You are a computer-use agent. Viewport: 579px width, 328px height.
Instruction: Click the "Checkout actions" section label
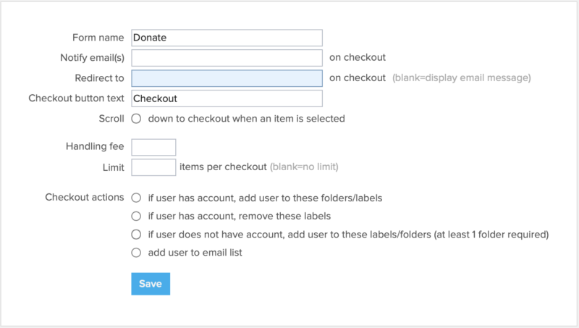click(x=84, y=197)
